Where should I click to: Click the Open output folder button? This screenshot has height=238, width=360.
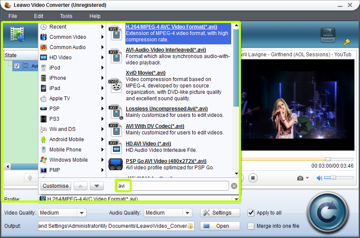(220, 226)
